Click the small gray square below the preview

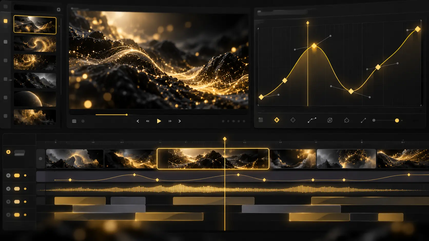coord(74,121)
